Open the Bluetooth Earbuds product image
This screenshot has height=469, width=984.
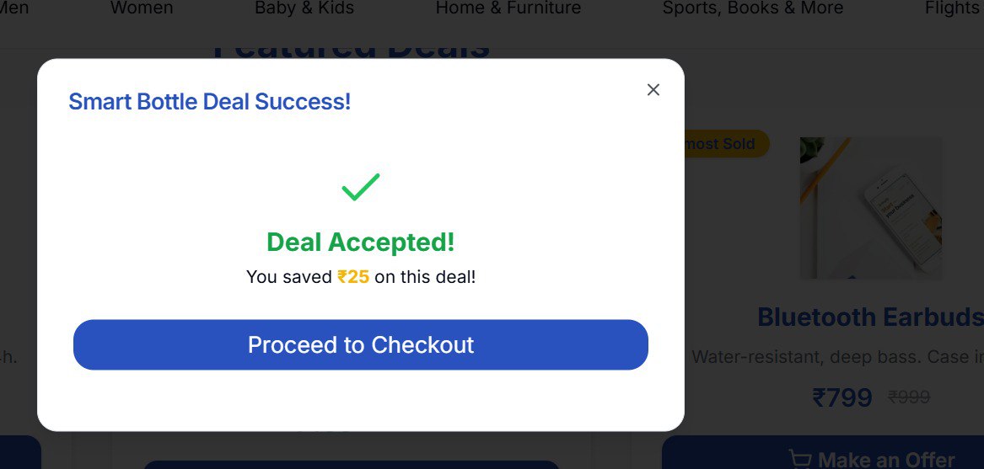click(872, 208)
